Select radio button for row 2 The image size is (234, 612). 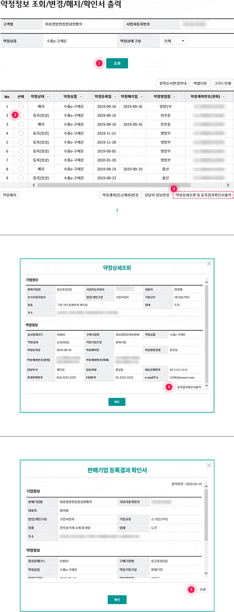point(21,115)
